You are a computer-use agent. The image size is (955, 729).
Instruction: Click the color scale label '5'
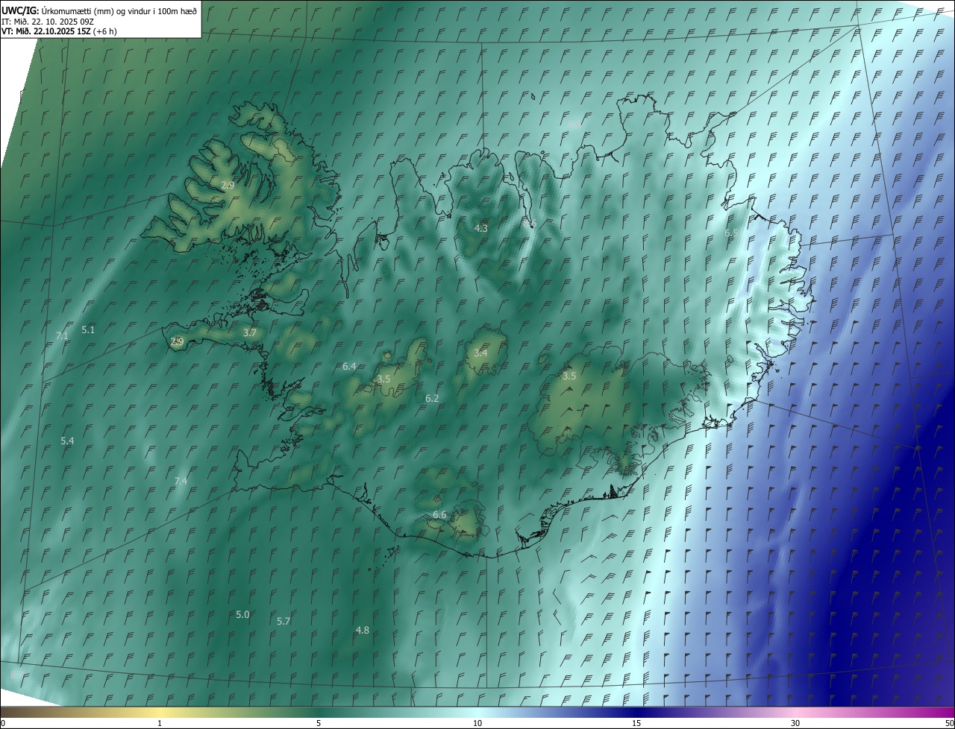point(319,723)
